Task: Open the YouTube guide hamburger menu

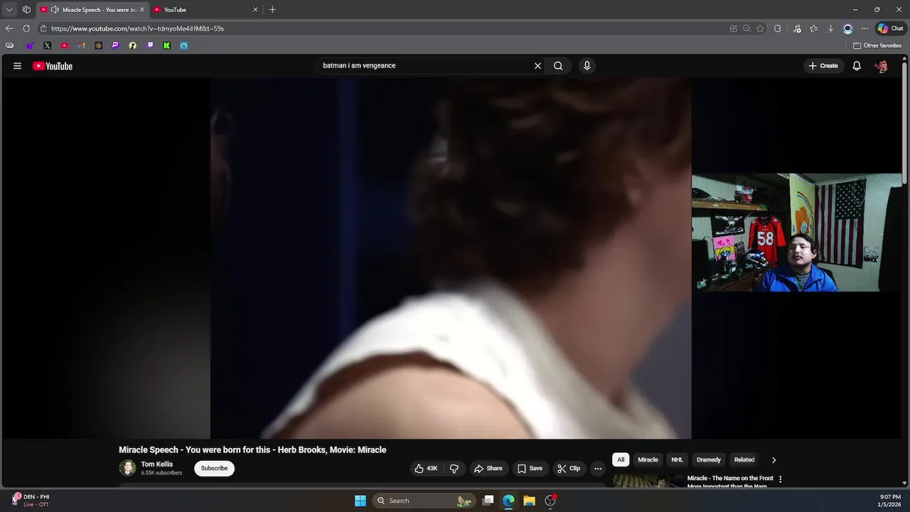Action: click(17, 66)
